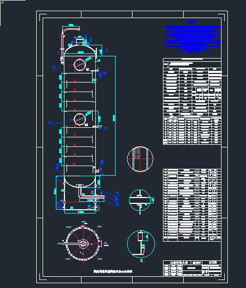
Task: Click the crosshair cursor marker in the window corner
Action: point(1,1)
